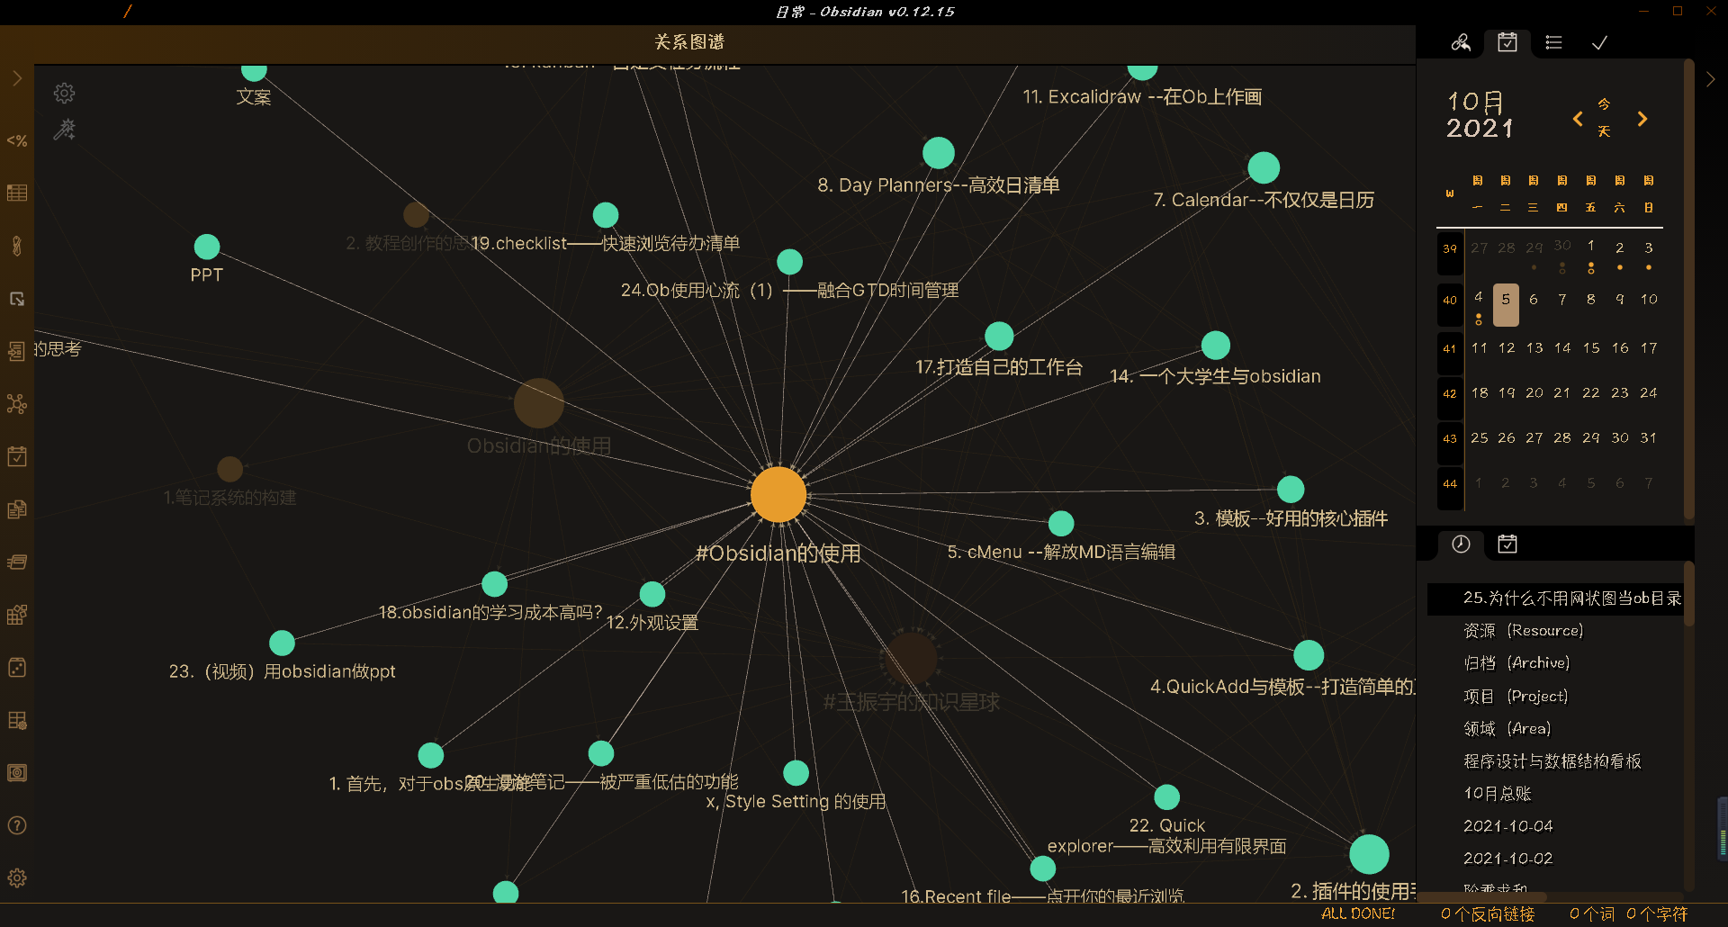Select October 5 in the calendar
Image resolution: width=1728 pixels, height=927 pixels.
[1506, 304]
